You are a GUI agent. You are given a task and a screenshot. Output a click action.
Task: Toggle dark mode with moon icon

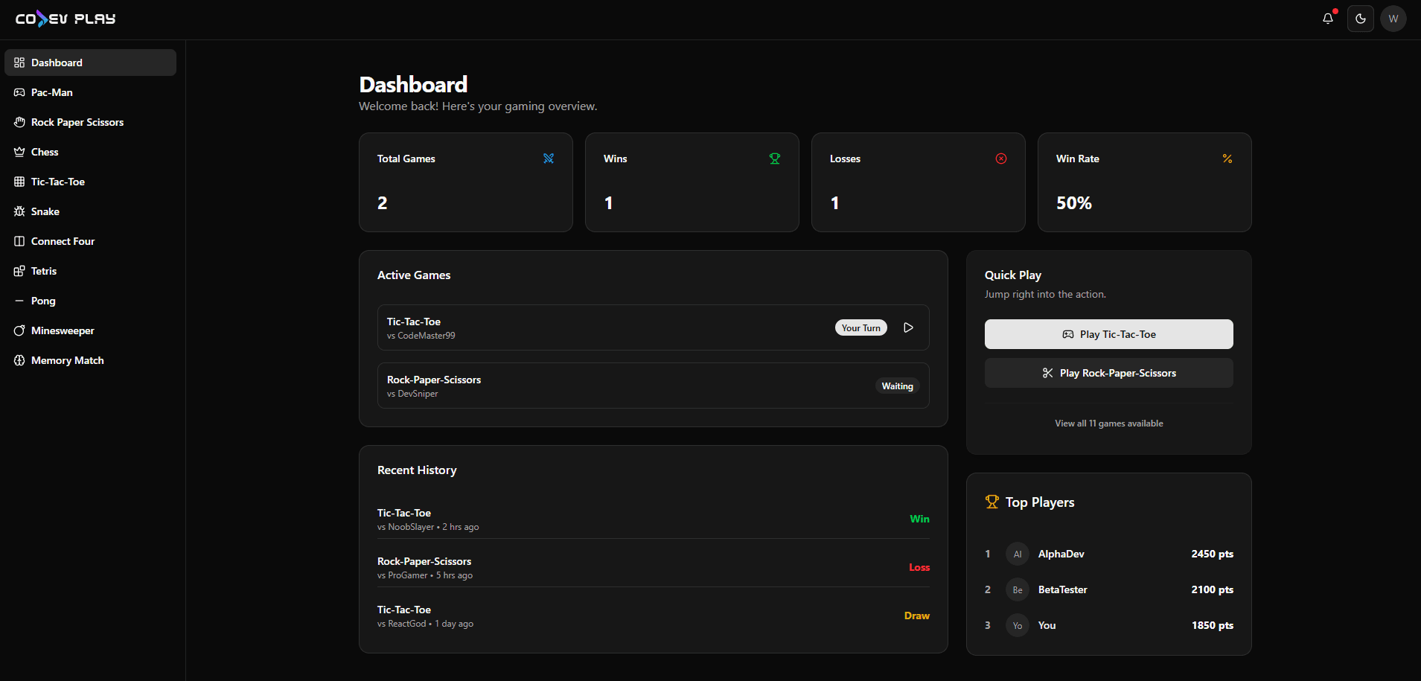tap(1361, 19)
